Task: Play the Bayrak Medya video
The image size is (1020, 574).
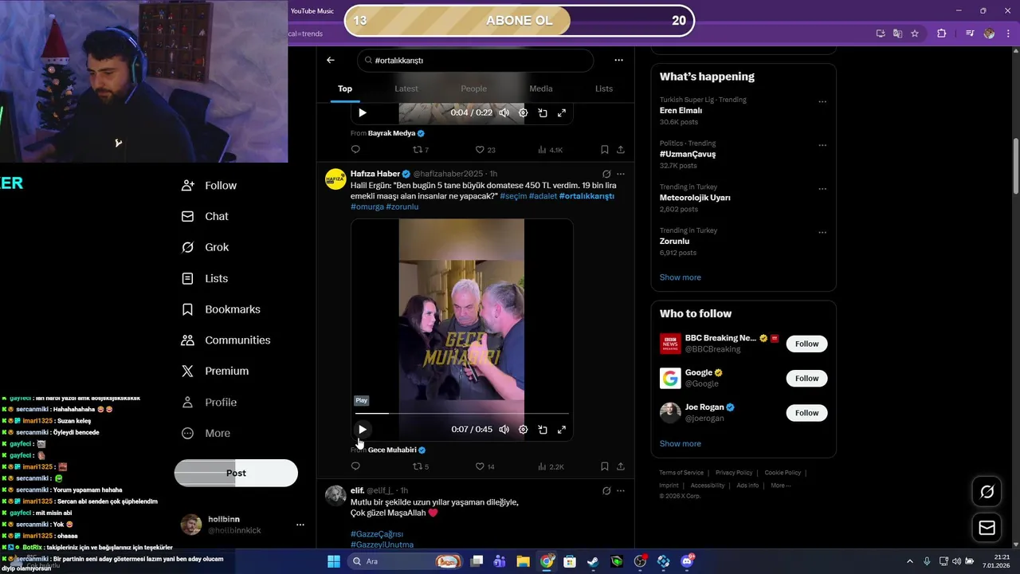Action: (x=363, y=112)
